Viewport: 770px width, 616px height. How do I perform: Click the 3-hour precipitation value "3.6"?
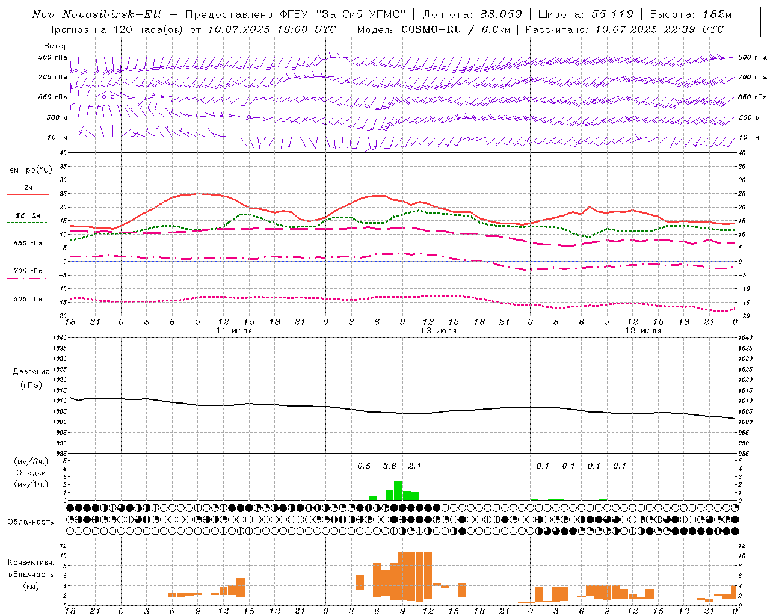(390, 466)
